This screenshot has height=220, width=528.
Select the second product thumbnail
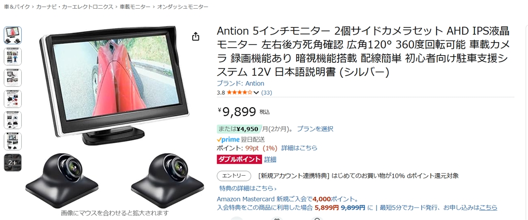13,57
